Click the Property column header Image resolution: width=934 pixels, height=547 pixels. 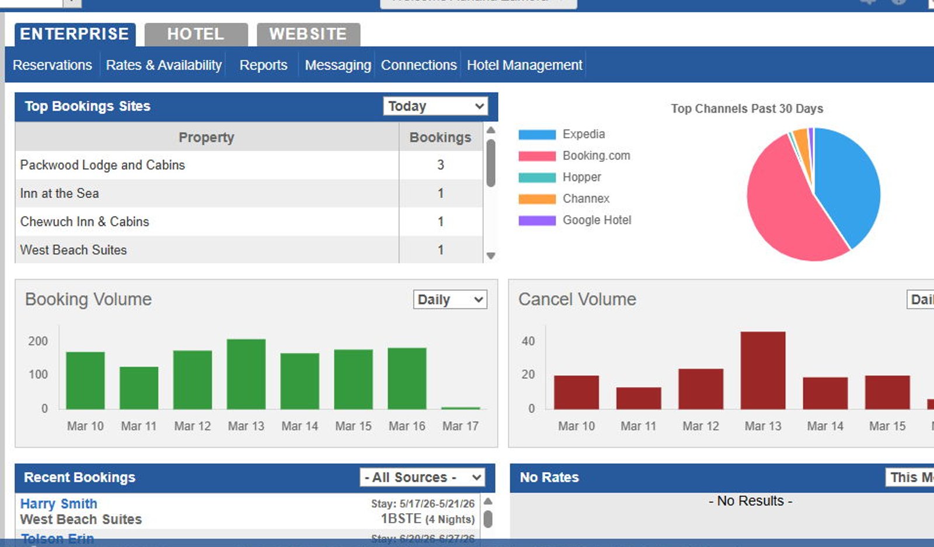(x=207, y=137)
